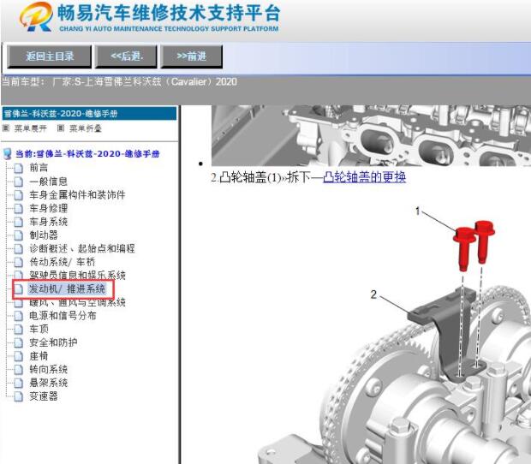The image size is (531, 464).
Task: Open the 安全和防护 section
Action: [x=53, y=342]
